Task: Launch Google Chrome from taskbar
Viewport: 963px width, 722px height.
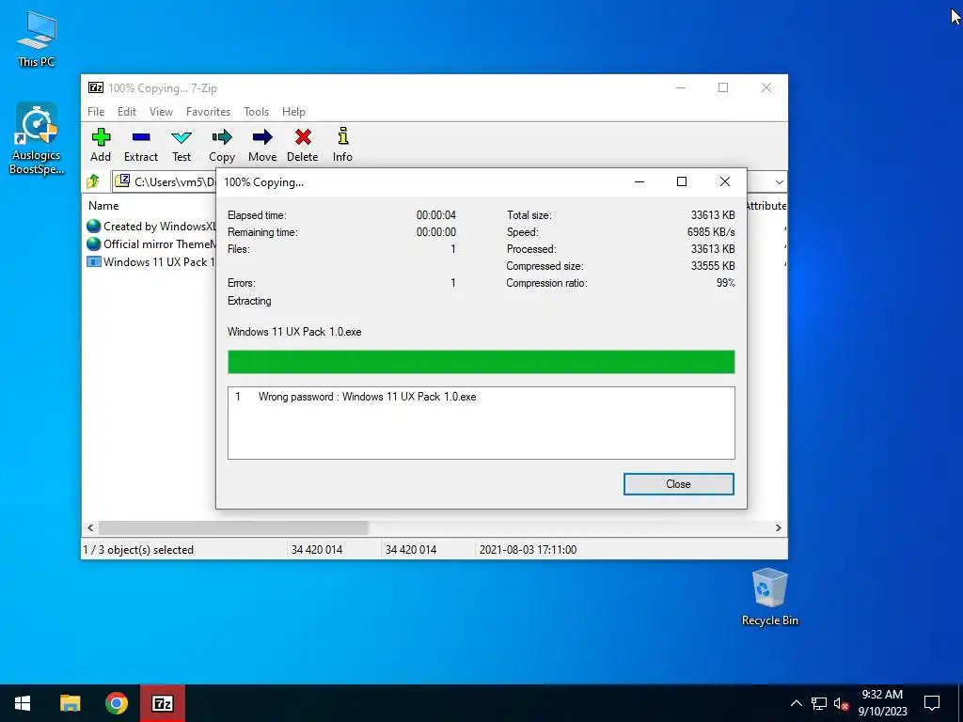Action: click(116, 703)
